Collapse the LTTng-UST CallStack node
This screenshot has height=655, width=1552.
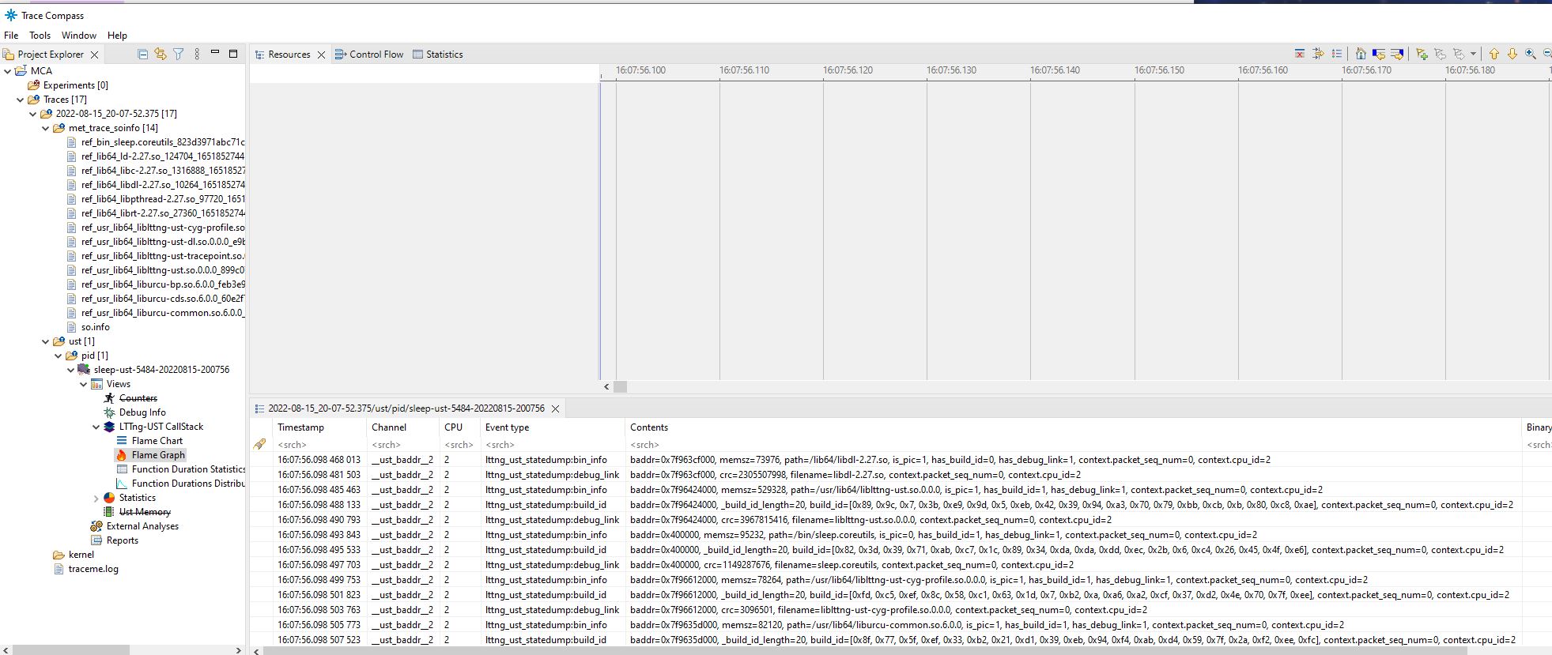(96, 427)
